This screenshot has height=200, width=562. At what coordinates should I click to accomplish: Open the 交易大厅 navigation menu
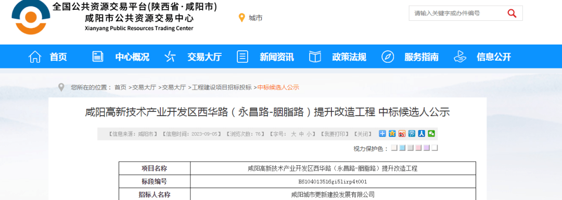pyautogui.click(x=205, y=57)
